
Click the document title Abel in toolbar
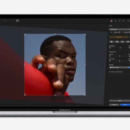pos(17,20)
